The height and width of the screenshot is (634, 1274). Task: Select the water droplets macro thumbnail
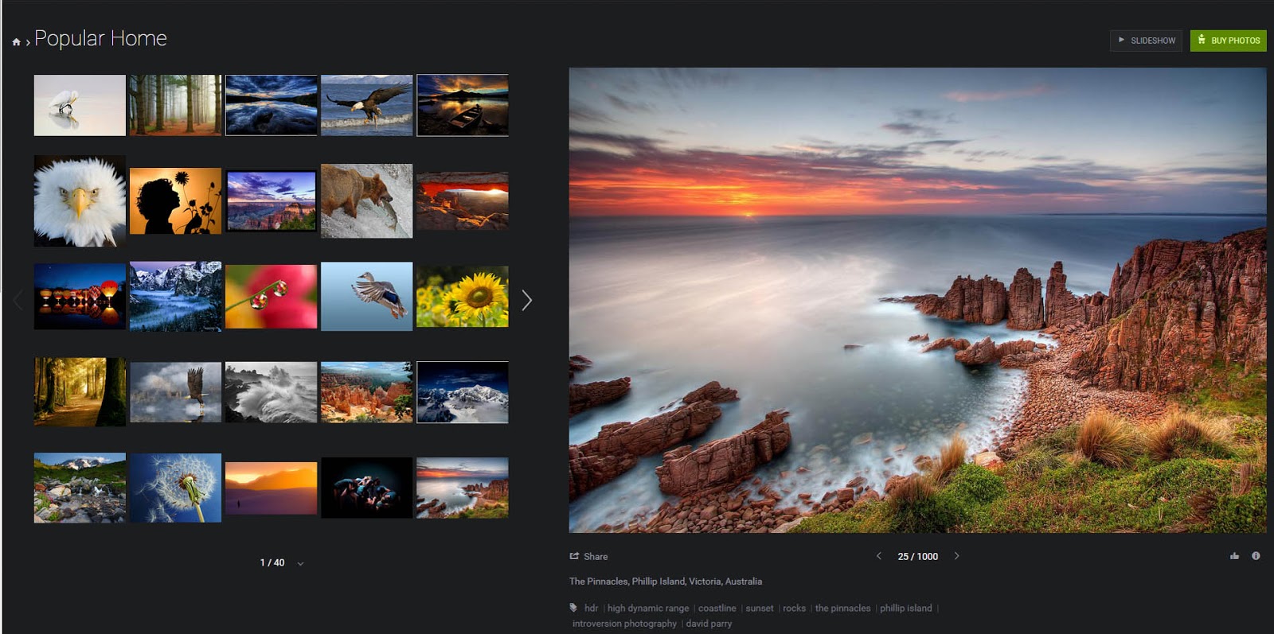pos(271,296)
